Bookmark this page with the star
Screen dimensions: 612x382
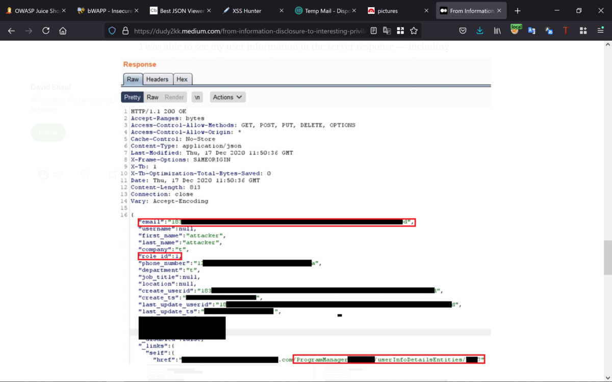[x=414, y=31]
